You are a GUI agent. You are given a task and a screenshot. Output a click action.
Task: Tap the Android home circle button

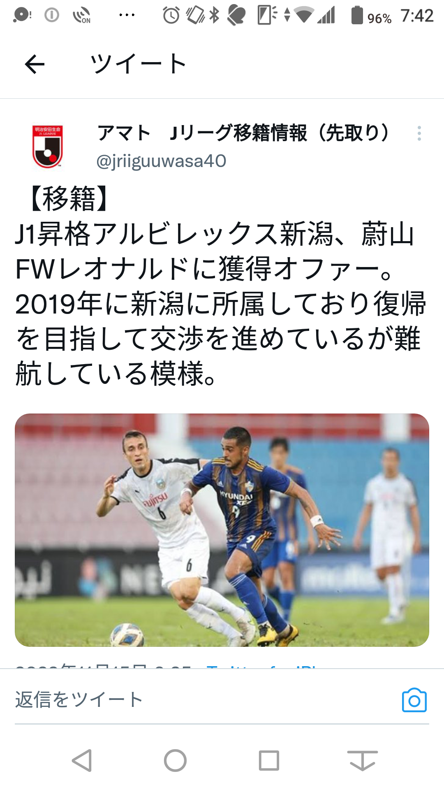[175, 760]
